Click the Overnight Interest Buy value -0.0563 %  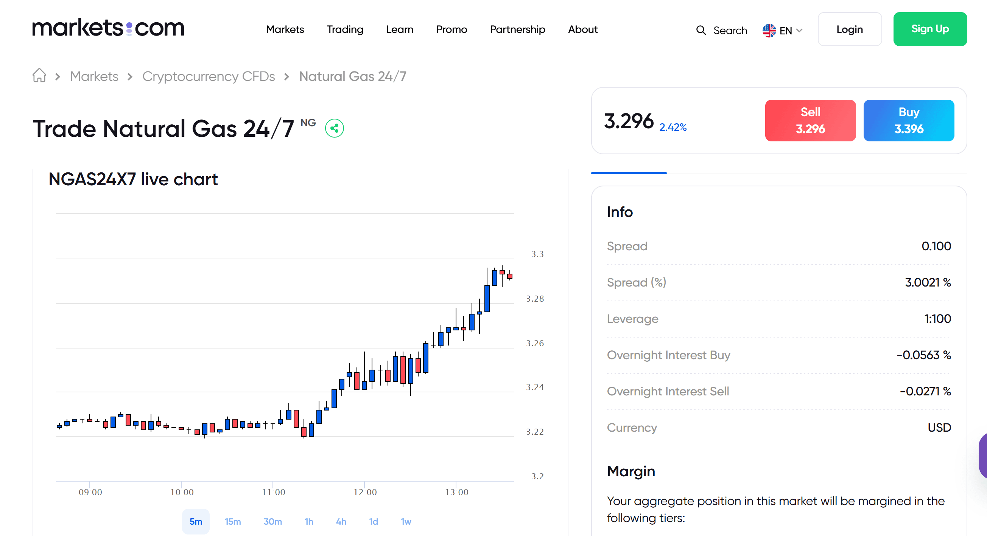tap(923, 355)
